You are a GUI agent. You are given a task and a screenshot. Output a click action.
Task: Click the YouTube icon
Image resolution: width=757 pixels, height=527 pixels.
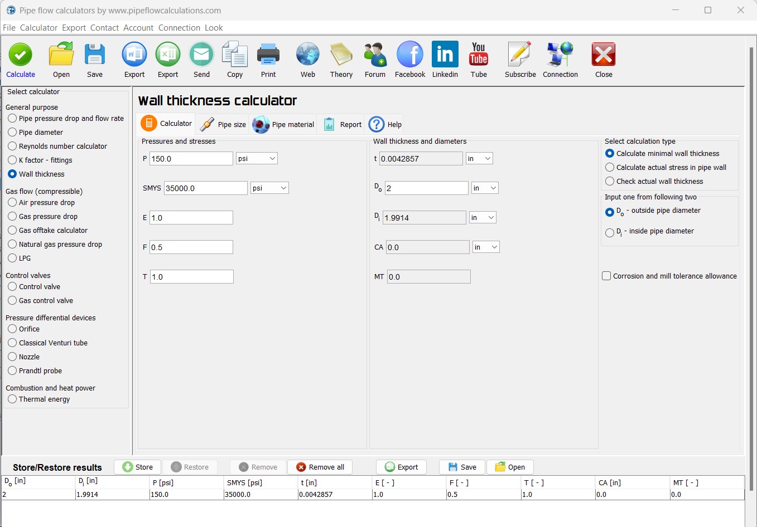(479, 55)
